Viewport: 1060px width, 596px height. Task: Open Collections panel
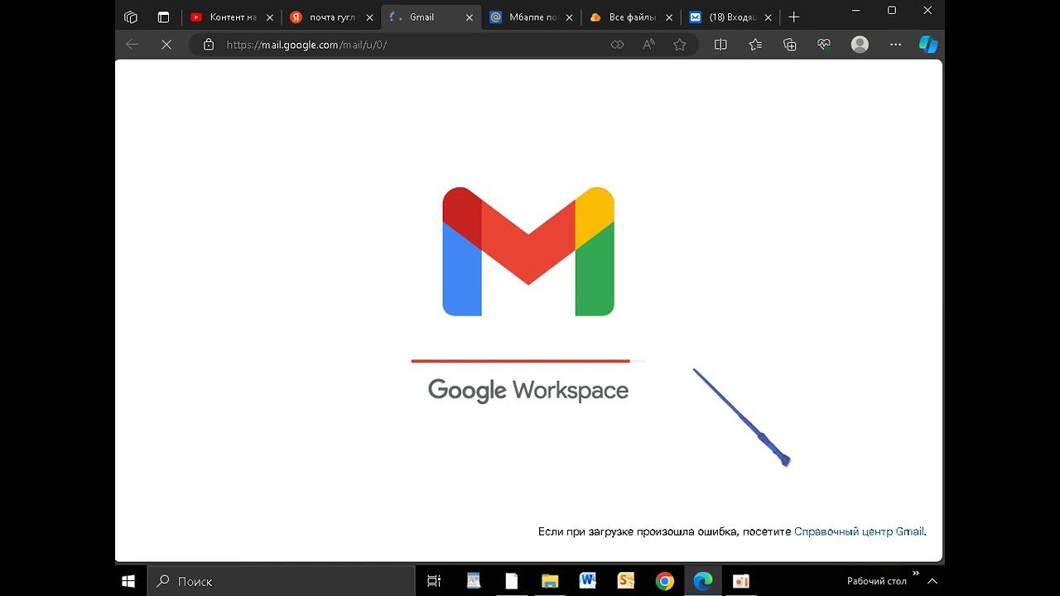(790, 45)
